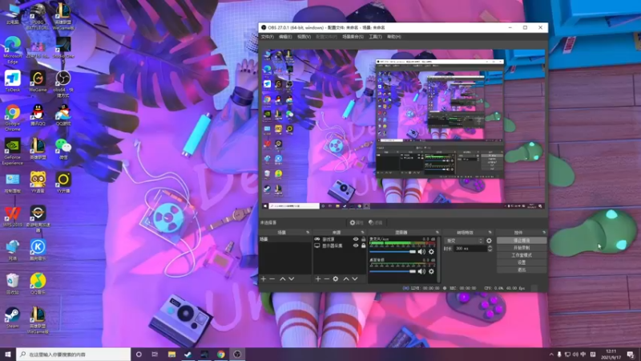This screenshot has height=361, width=641.
Task: Open the PUBG BATTLEGROUNDS desktop icon
Action: (38, 16)
